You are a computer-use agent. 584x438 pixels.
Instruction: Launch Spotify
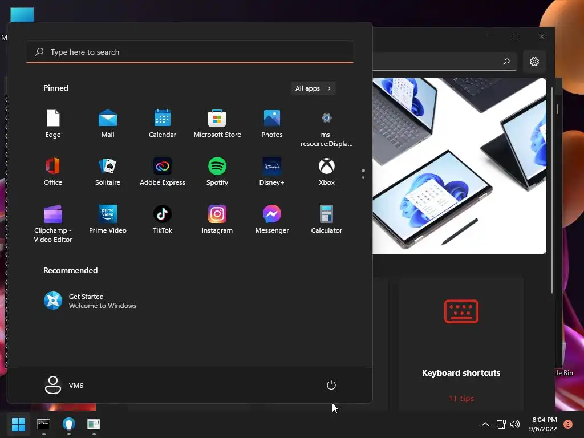217,172
